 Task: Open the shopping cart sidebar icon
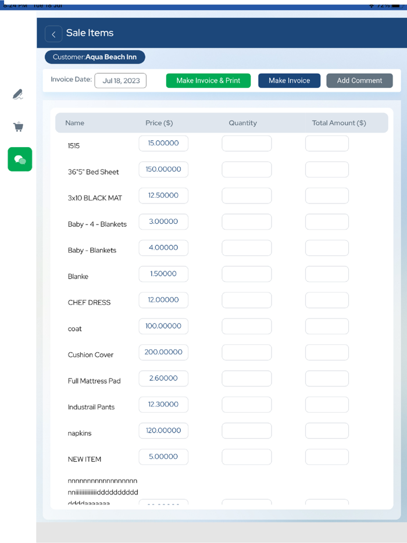pos(19,126)
